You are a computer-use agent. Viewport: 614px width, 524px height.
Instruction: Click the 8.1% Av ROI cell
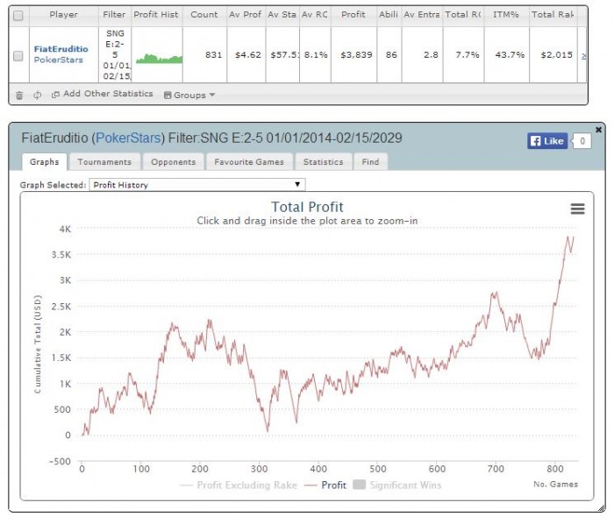(315, 54)
